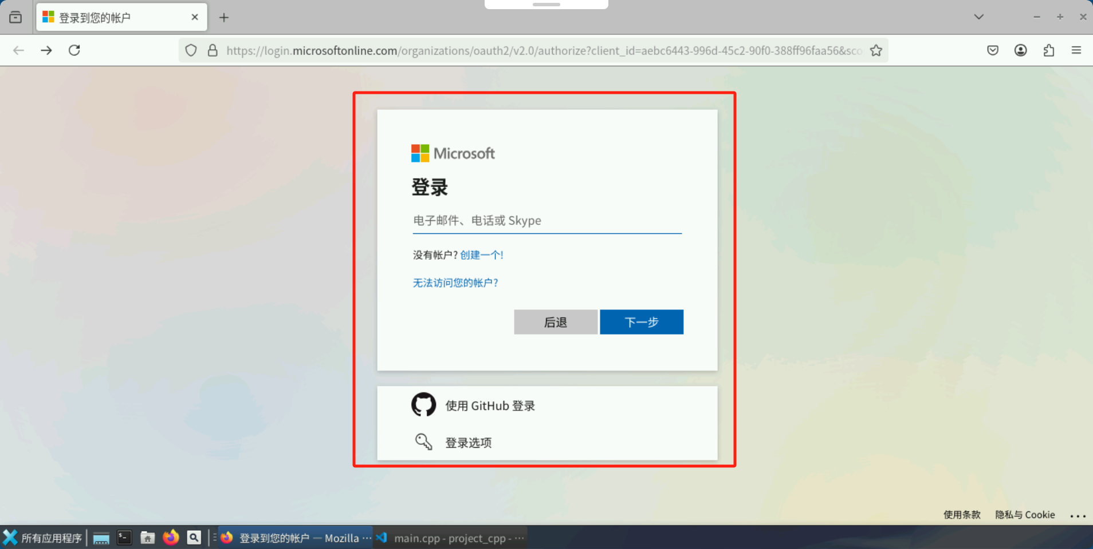This screenshot has height=549, width=1093.
Task: Go back to previous page
Action: [x=18, y=50]
